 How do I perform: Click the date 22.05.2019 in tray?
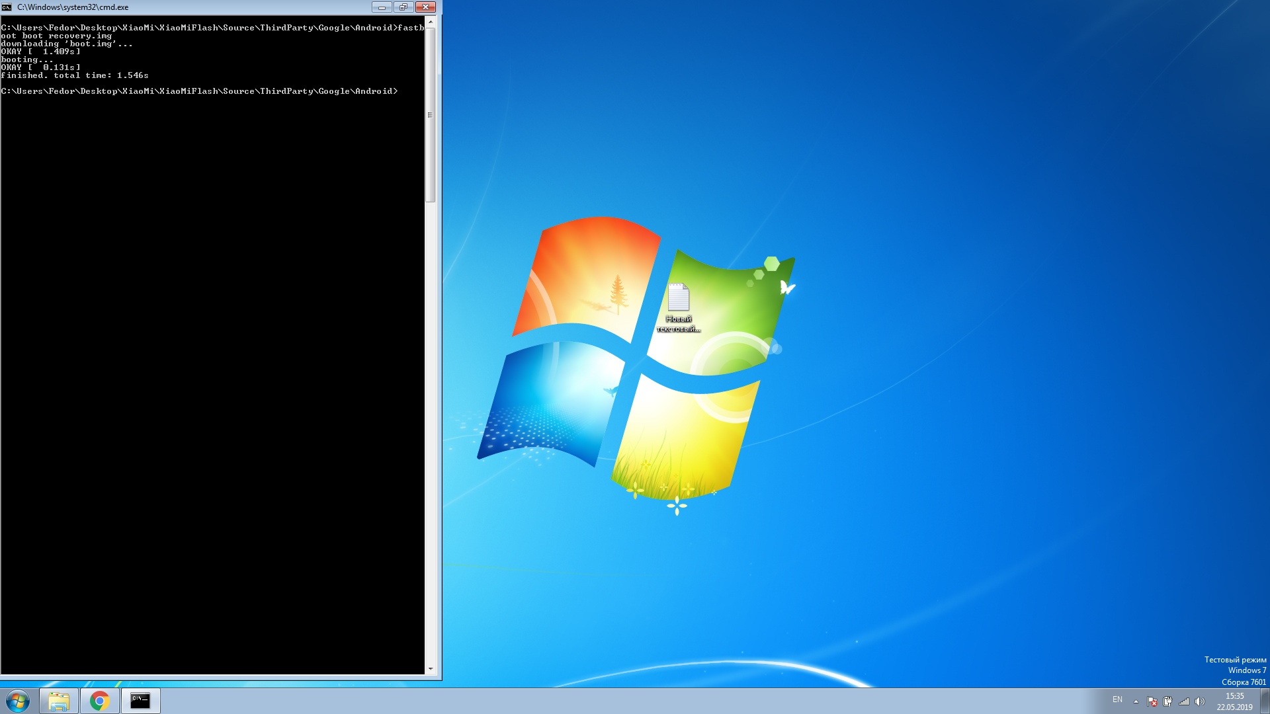pyautogui.click(x=1234, y=707)
